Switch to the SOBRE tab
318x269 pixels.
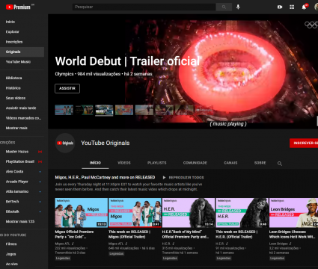[260, 163]
